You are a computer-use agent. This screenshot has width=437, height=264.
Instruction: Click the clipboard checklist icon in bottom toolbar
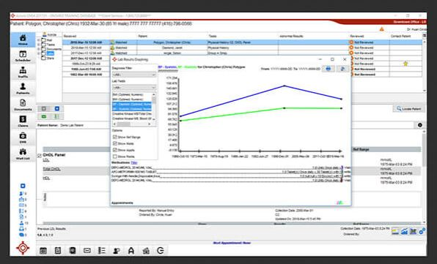point(58,251)
